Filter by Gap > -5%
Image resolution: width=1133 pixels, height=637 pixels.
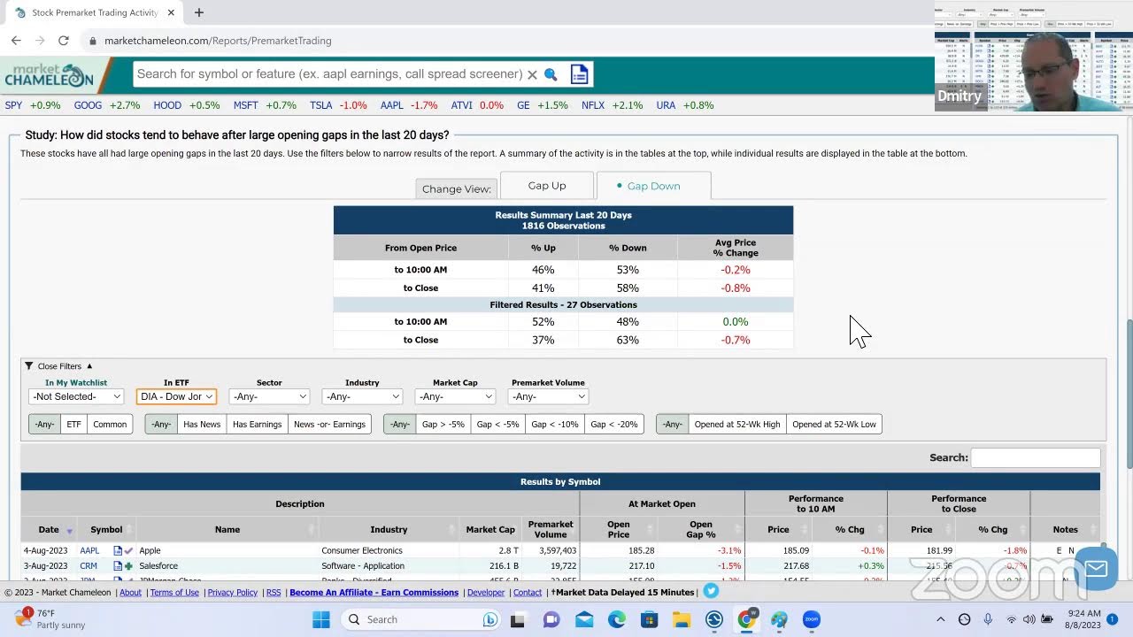point(443,425)
